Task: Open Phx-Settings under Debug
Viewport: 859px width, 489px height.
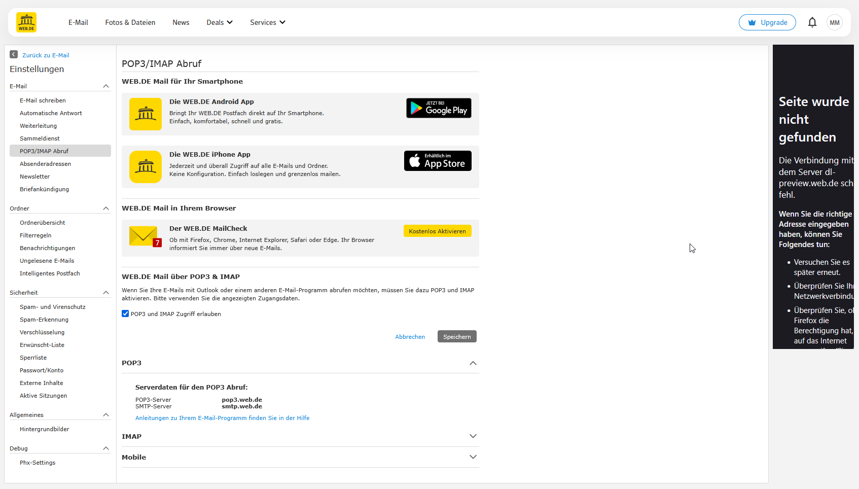Action: pos(37,462)
